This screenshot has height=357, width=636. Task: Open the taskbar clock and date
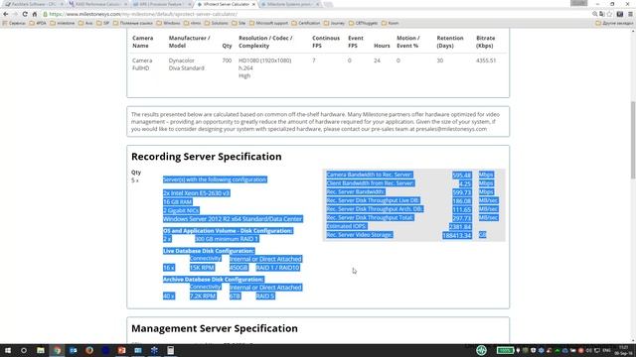tap(624, 350)
